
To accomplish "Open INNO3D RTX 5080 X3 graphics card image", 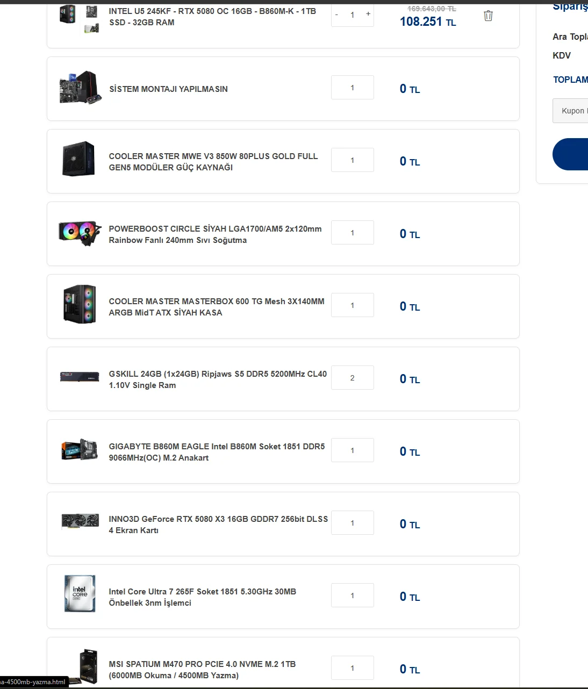I will tap(80, 521).
